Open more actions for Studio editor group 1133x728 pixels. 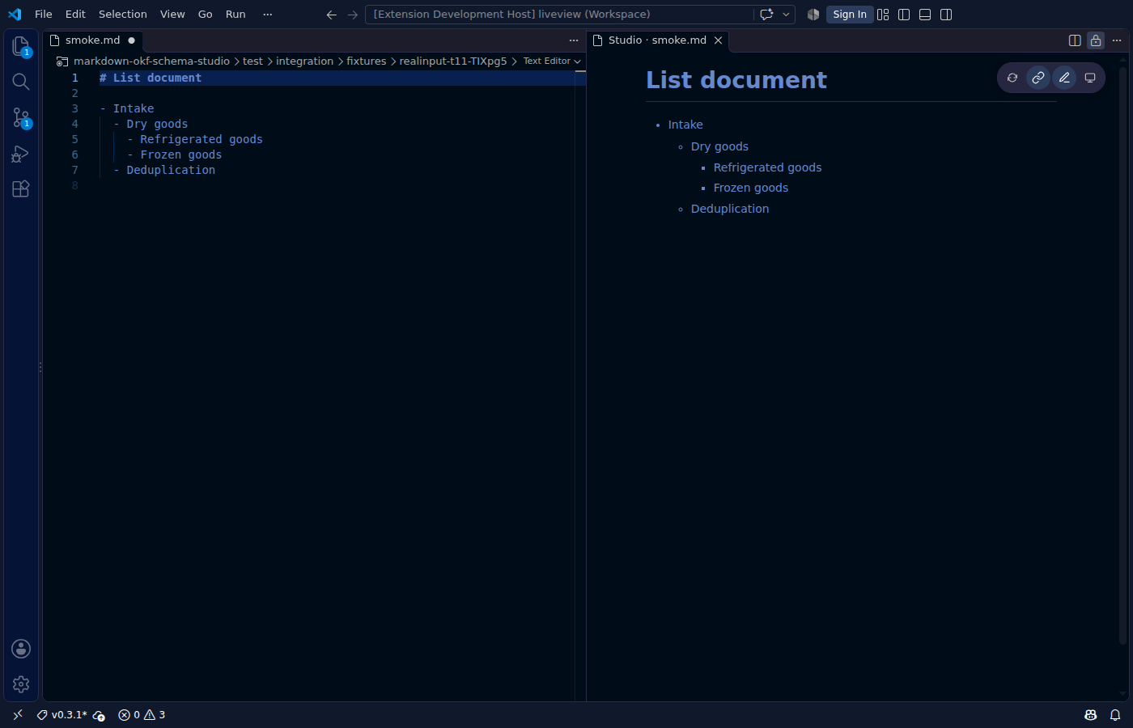(1117, 40)
